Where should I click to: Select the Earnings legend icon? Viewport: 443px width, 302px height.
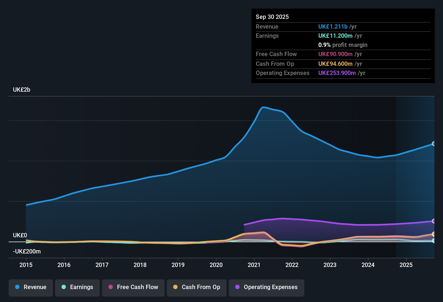click(64, 287)
